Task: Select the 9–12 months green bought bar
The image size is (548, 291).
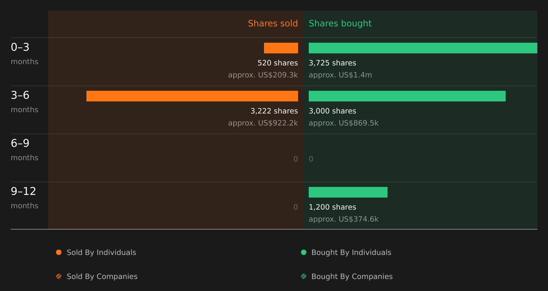Action: tap(348, 192)
